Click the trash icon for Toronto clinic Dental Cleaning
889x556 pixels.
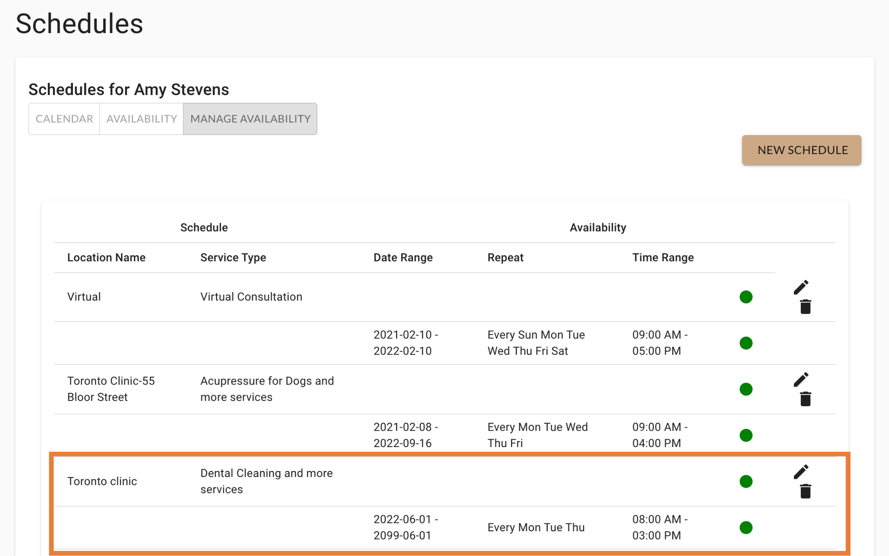tap(805, 491)
